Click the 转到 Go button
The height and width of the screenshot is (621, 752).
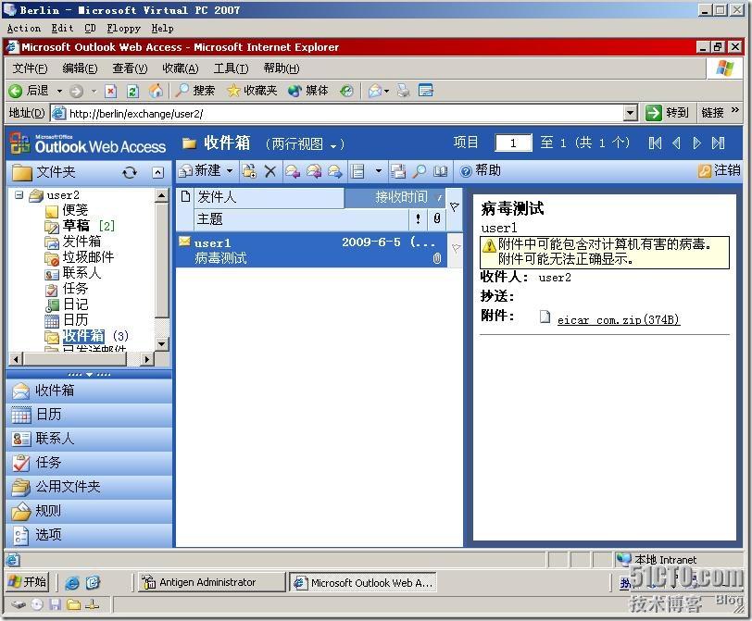(x=667, y=113)
